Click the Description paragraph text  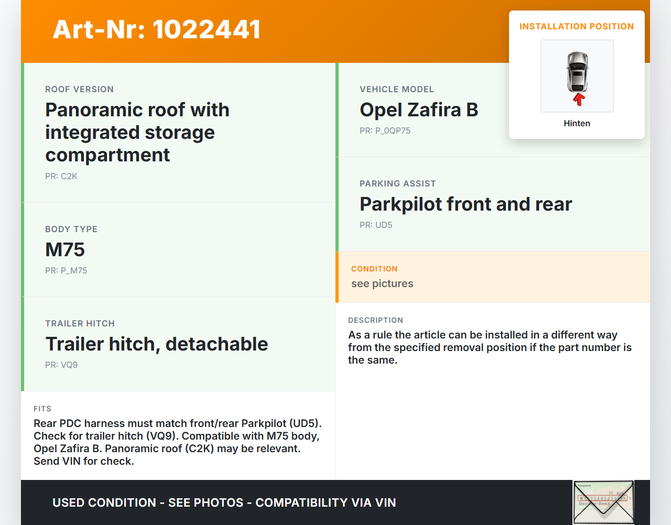490,347
